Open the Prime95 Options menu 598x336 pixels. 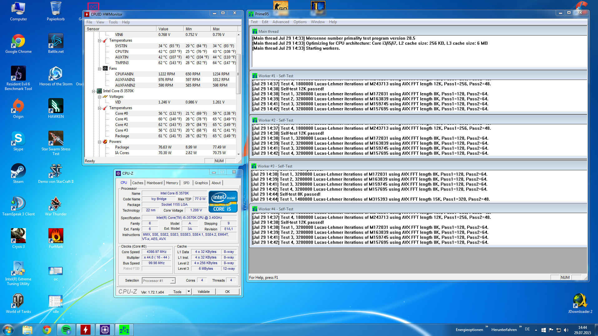pos(300,22)
